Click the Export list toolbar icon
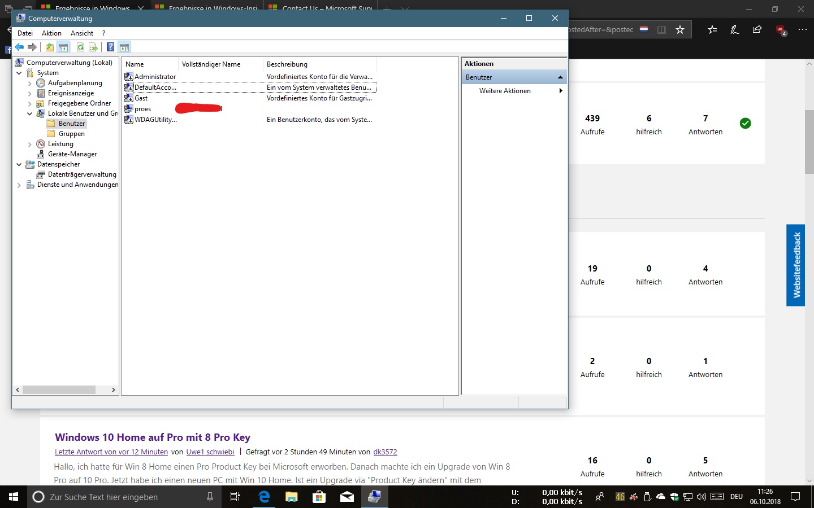Screen dimensions: 814x508 click(93, 47)
